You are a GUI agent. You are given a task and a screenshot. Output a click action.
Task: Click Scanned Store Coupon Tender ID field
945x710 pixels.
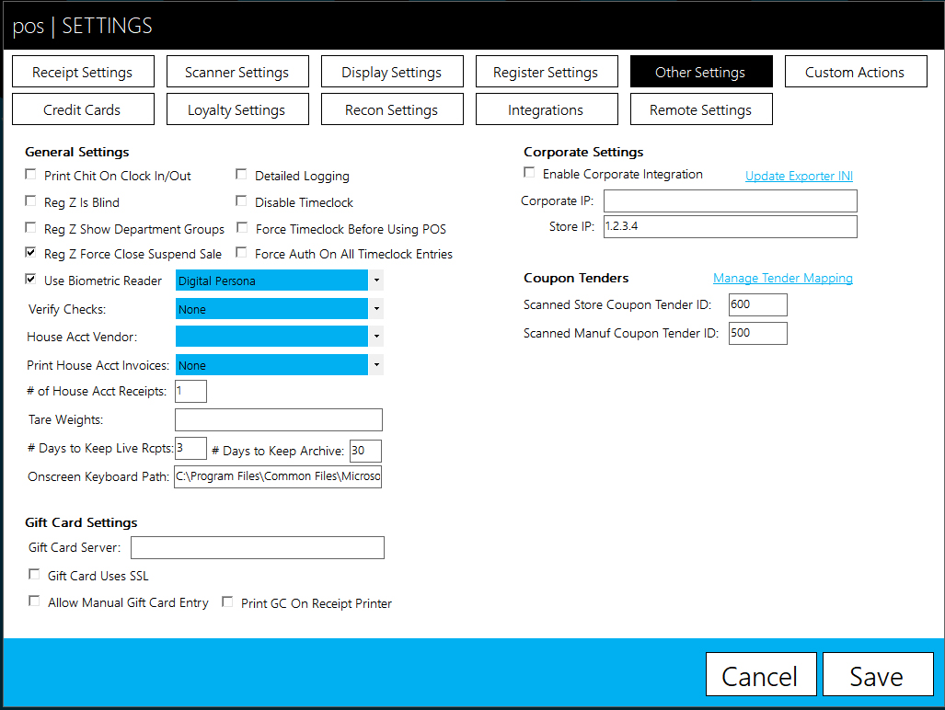click(x=757, y=304)
